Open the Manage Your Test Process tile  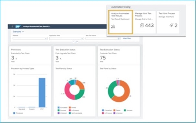coord(144,22)
